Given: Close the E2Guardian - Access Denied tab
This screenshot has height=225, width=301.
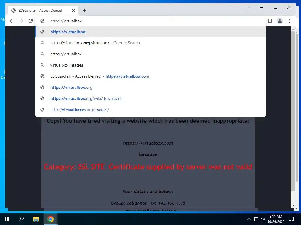Looking at the screenshot, I should click(73, 11).
